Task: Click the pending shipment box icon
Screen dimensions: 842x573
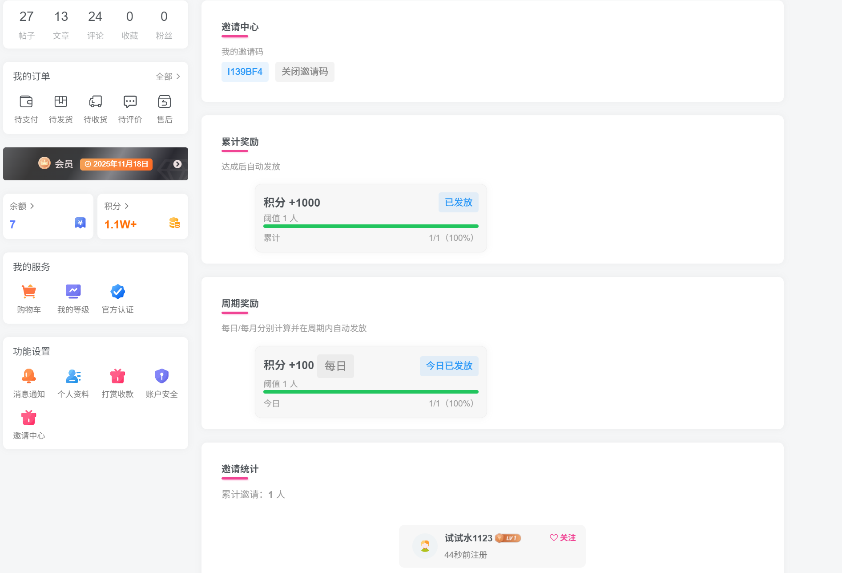Action: point(61,102)
